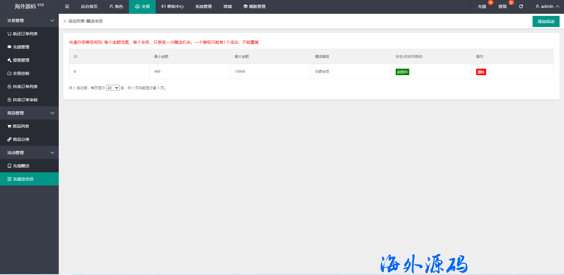Open the 模版管理 top menu
The width and height of the screenshot is (564, 275).
[254, 6]
